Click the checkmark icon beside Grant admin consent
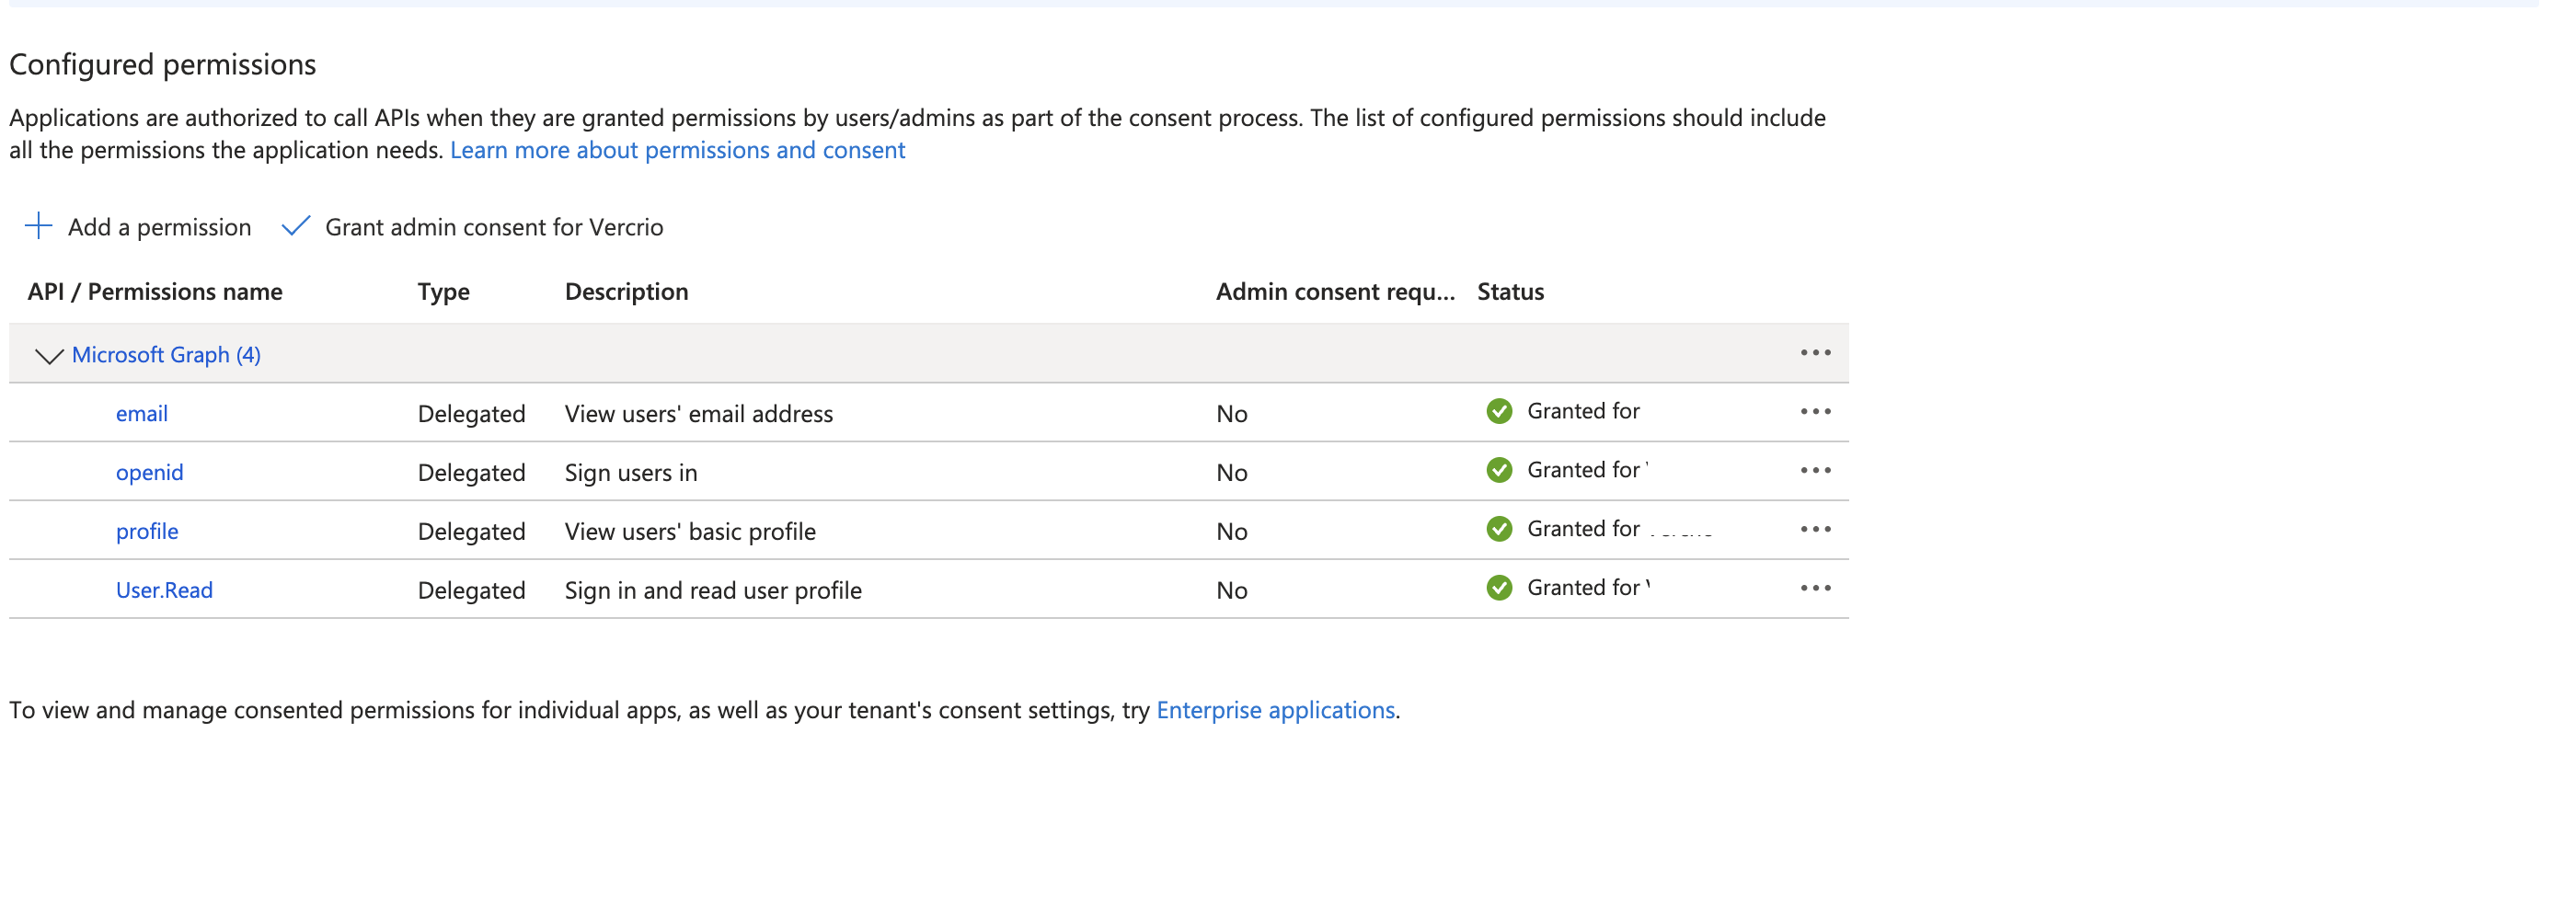Viewport: 2576px width, 916px height. [x=296, y=226]
